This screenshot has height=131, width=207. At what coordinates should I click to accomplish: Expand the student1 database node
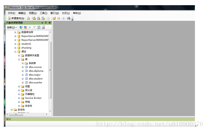coord(15,44)
